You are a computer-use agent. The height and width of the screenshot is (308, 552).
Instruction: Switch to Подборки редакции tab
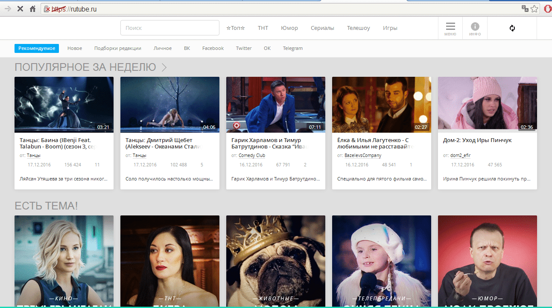[x=118, y=48]
